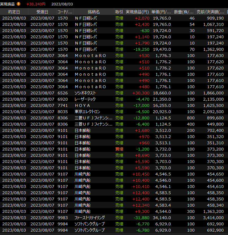
Task: Click the 銘柄名 column header
Action: click(x=94, y=12)
